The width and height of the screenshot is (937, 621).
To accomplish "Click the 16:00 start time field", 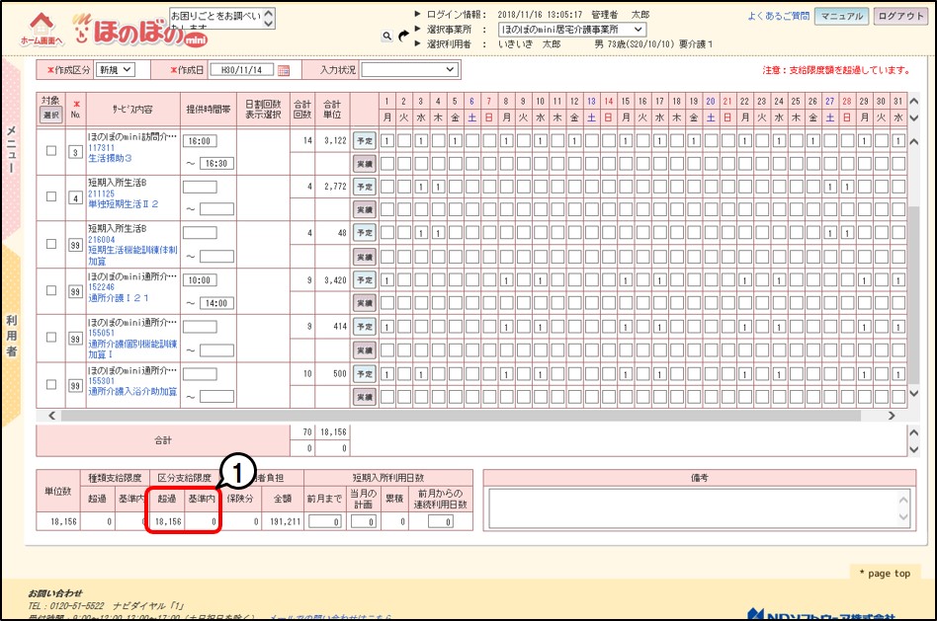I will point(200,141).
